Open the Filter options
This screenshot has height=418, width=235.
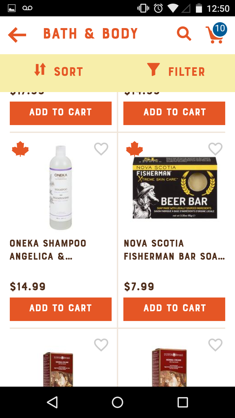(x=176, y=71)
